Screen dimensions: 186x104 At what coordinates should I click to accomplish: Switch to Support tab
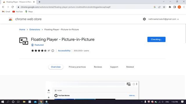[x=114, y=67]
